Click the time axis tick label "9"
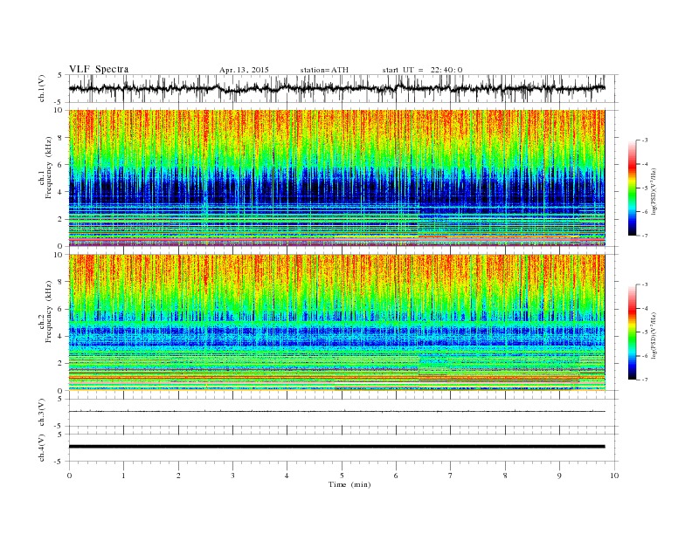692x534 pixels. pyautogui.click(x=559, y=476)
